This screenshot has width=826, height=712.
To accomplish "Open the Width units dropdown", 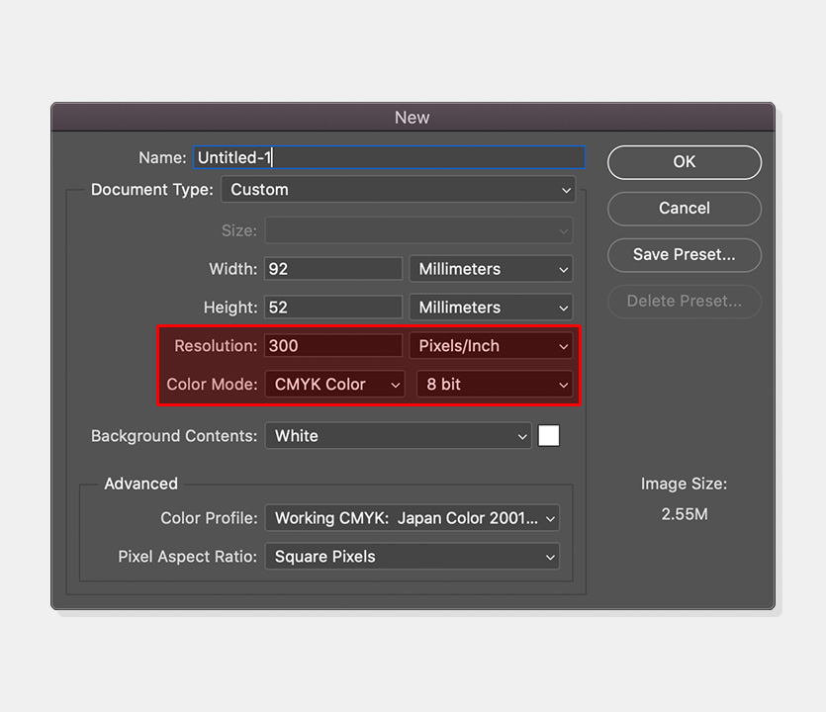I will [491, 269].
